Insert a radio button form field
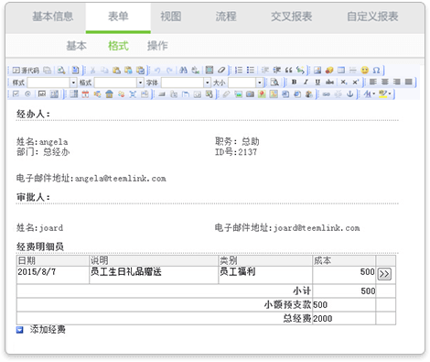Screen dimensions: 430x362 27,94
